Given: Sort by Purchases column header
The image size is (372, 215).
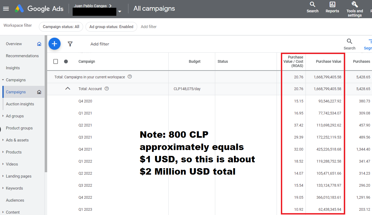Looking at the screenshot, I should [x=361, y=62].
